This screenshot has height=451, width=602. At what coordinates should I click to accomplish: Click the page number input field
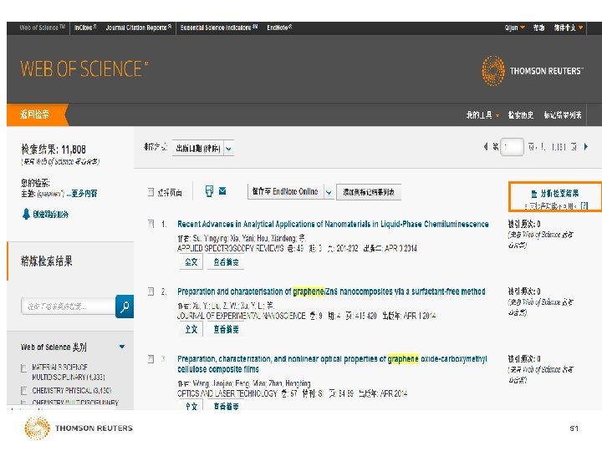513,147
